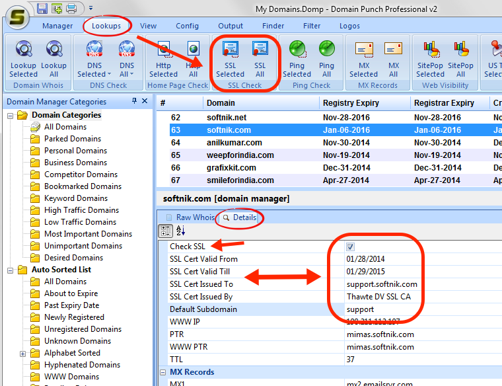Collapse the Domain Categories tree node

coord(11,116)
